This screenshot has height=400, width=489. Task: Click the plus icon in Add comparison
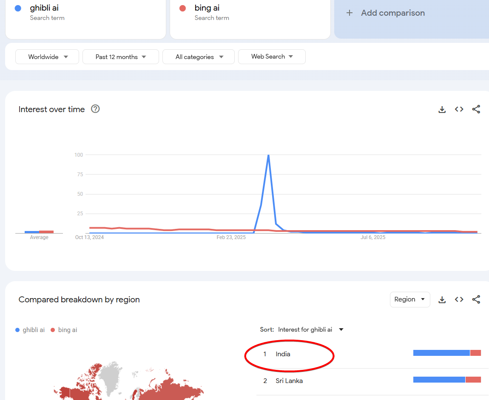click(350, 13)
